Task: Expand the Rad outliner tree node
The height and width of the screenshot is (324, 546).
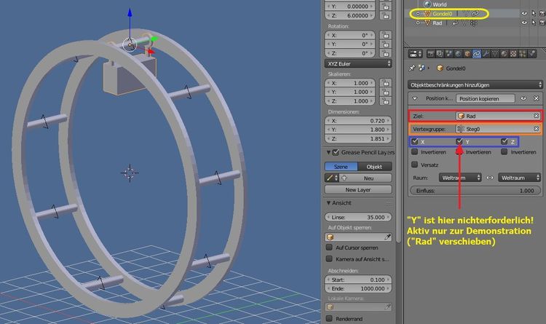Action: 418,23
